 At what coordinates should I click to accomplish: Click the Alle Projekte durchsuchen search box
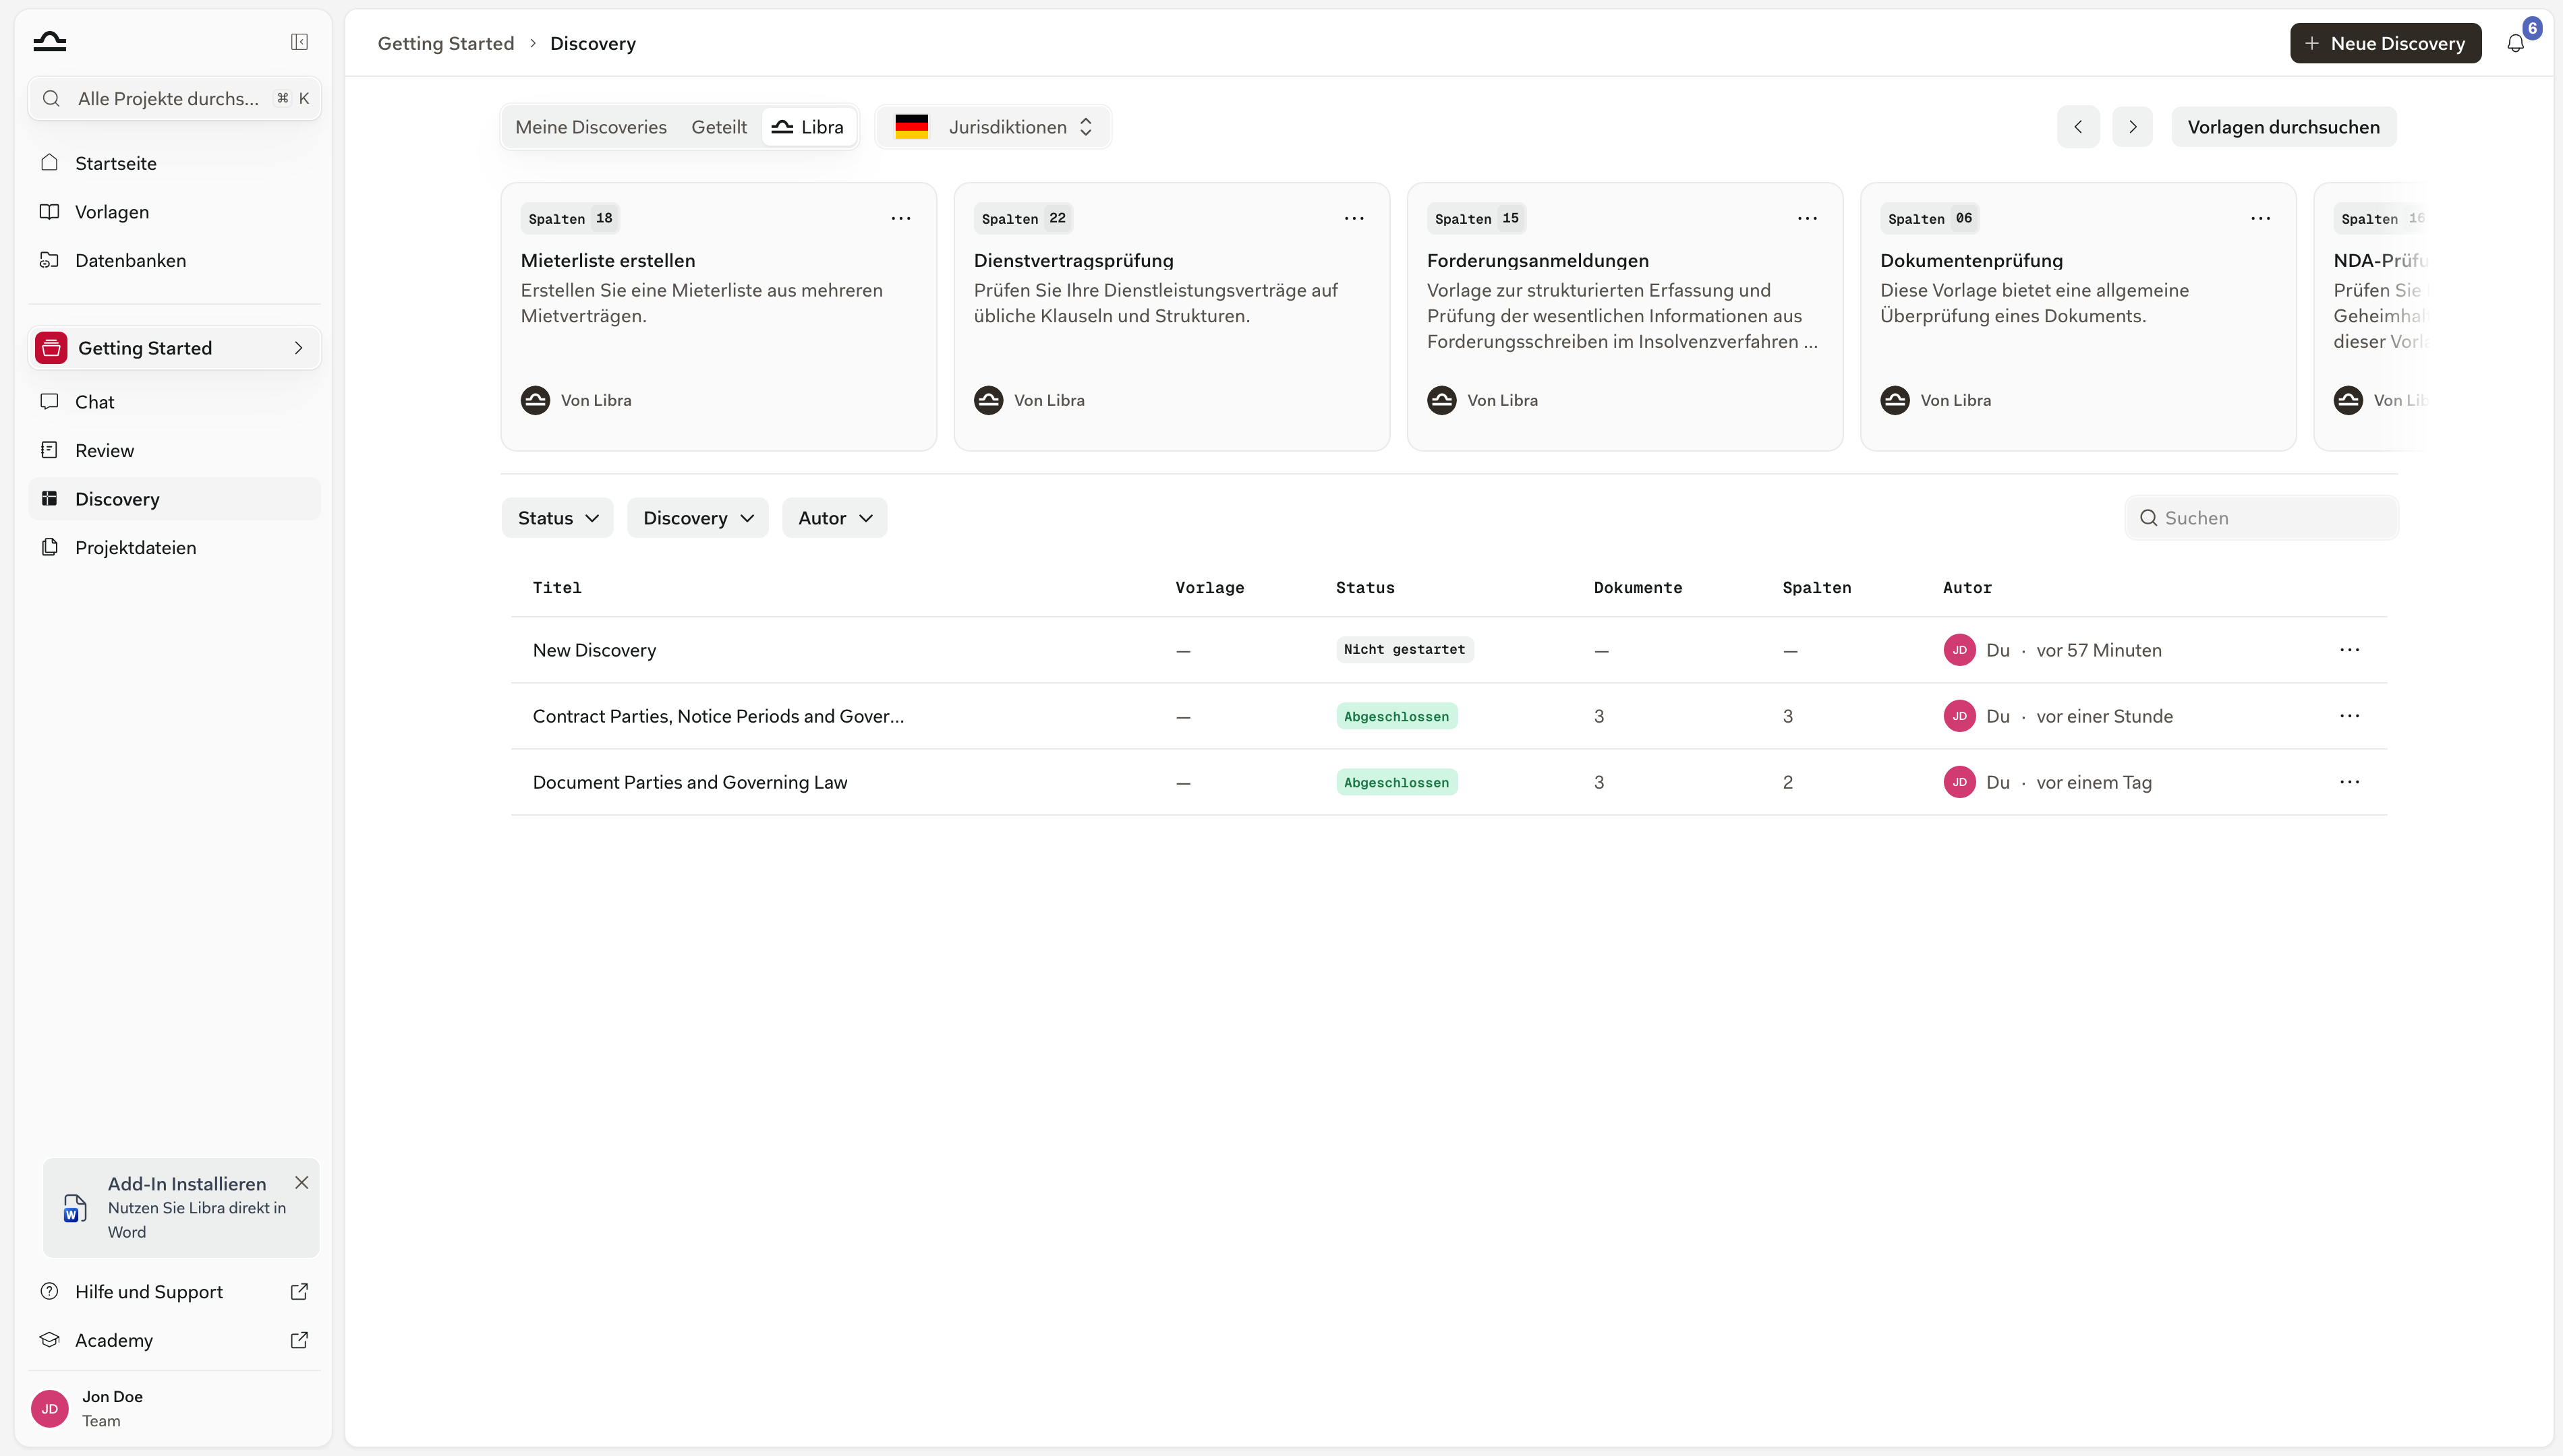coord(174,98)
